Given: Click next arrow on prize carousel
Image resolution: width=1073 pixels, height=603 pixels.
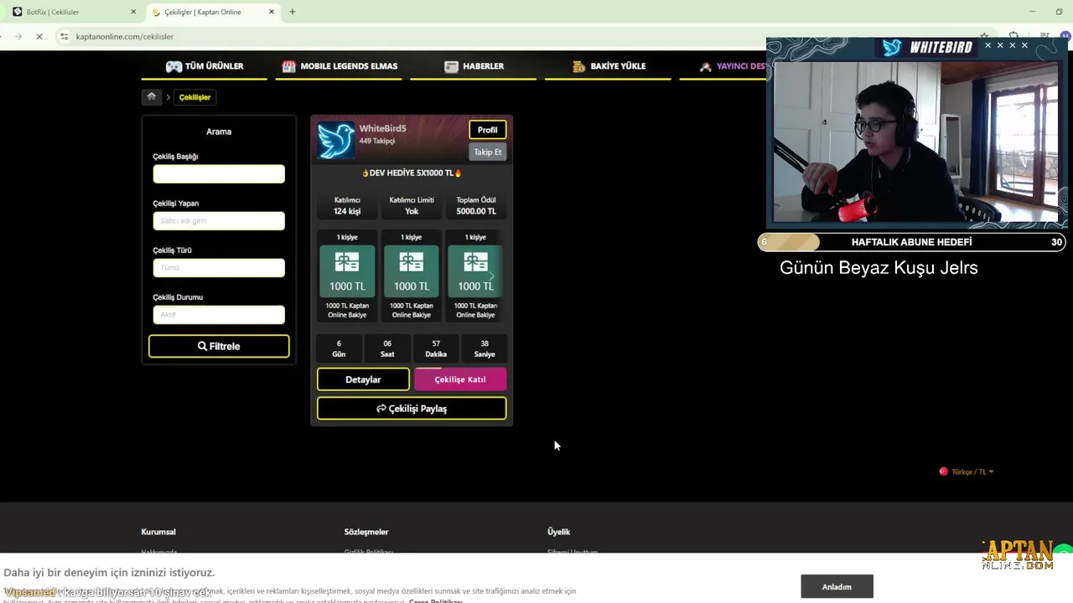Looking at the screenshot, I should tap(492, 276).
